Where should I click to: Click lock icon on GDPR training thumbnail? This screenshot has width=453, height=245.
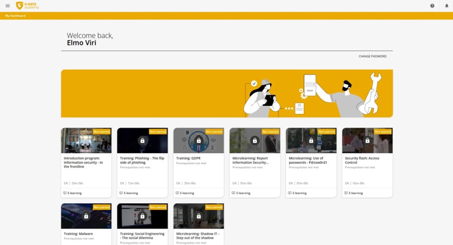click(198, 141)
